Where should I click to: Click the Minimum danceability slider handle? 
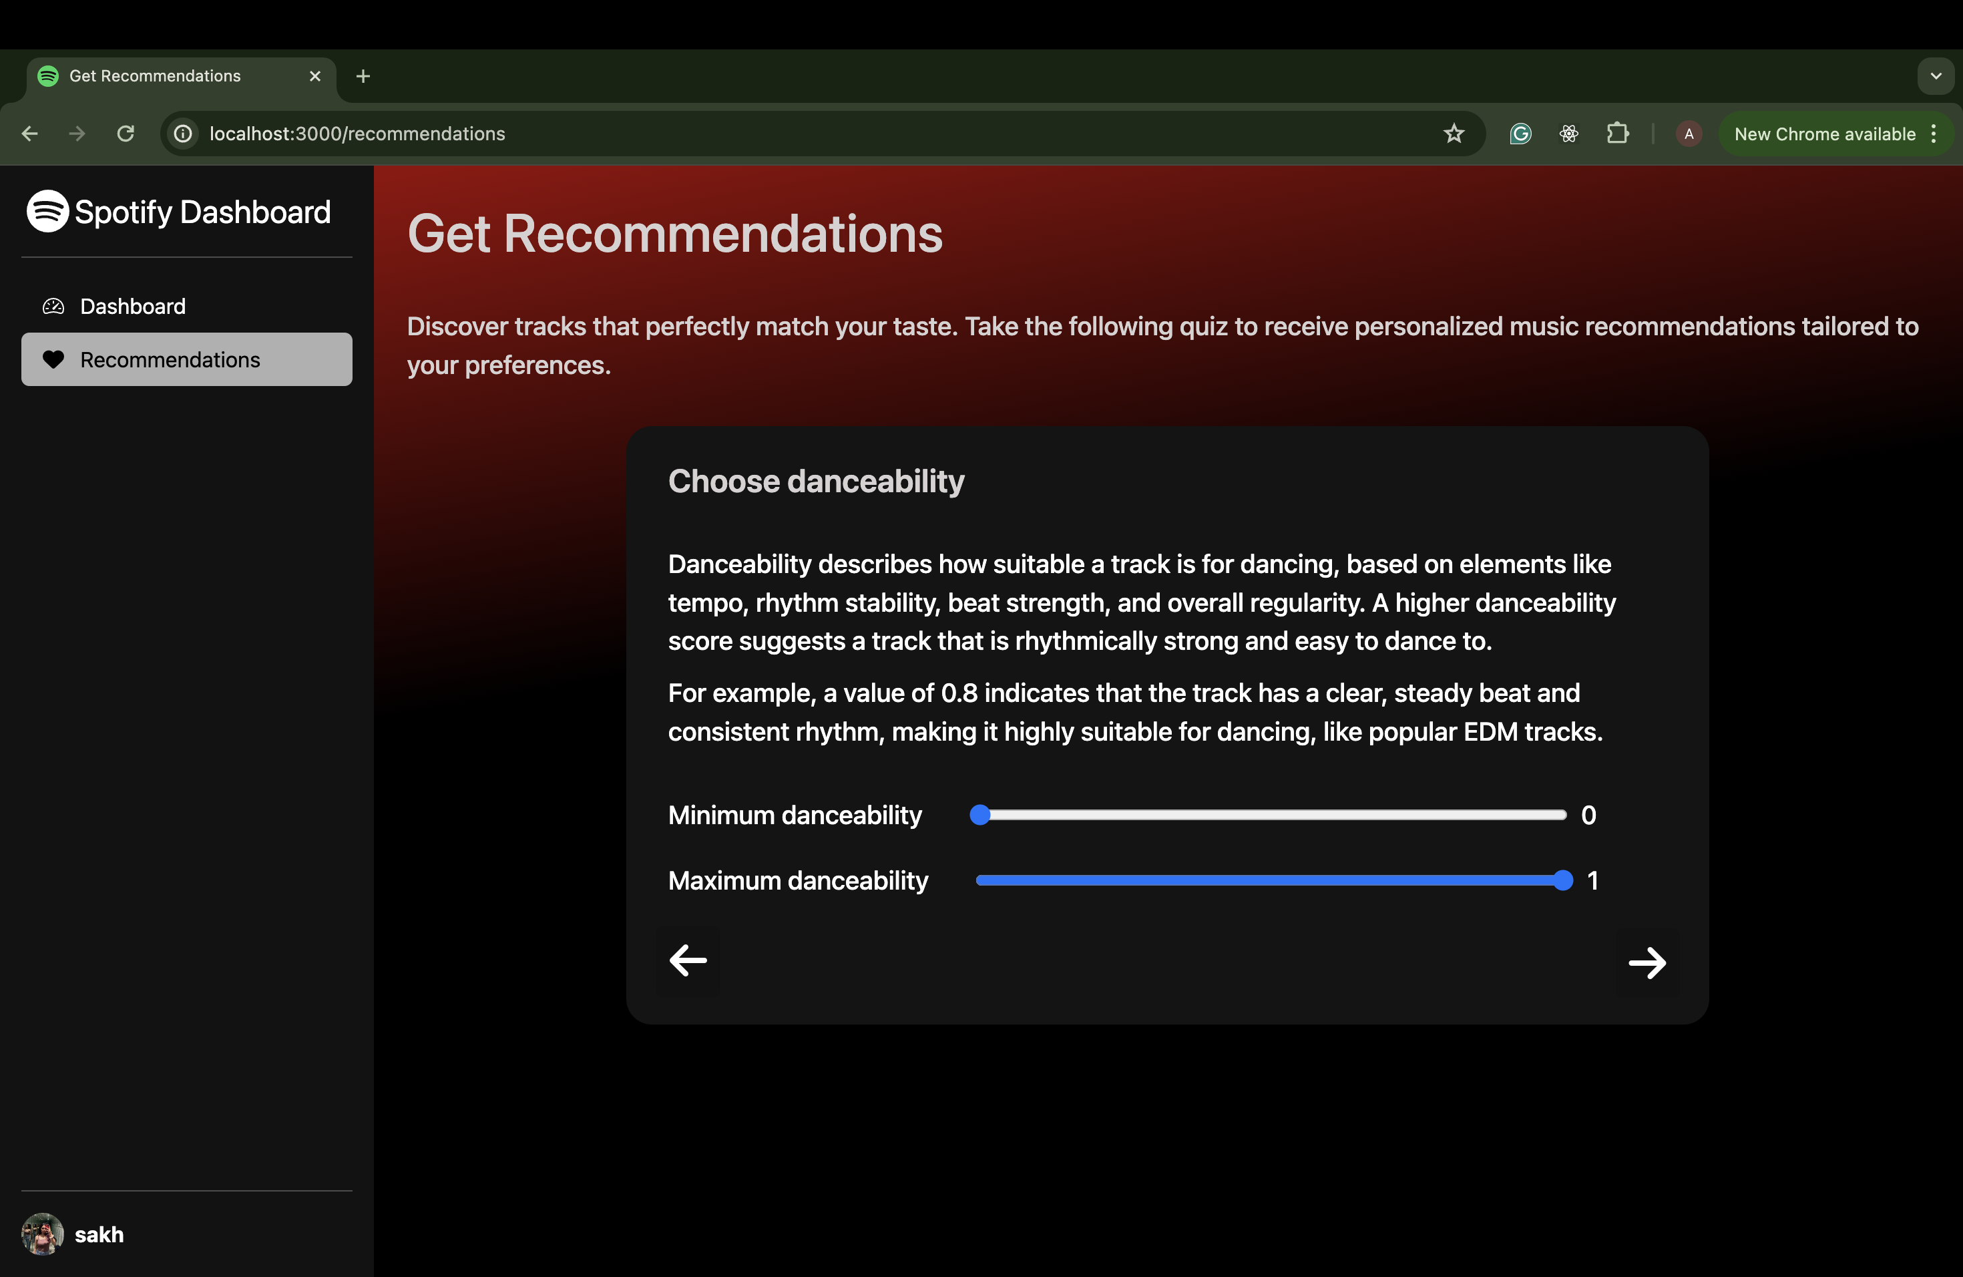[x=980, y=815]
